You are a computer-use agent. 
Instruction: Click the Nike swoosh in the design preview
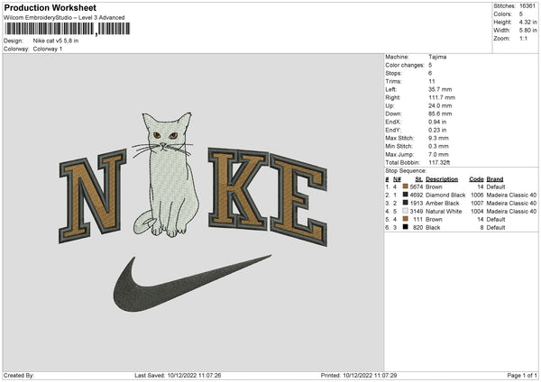[192, 283]
